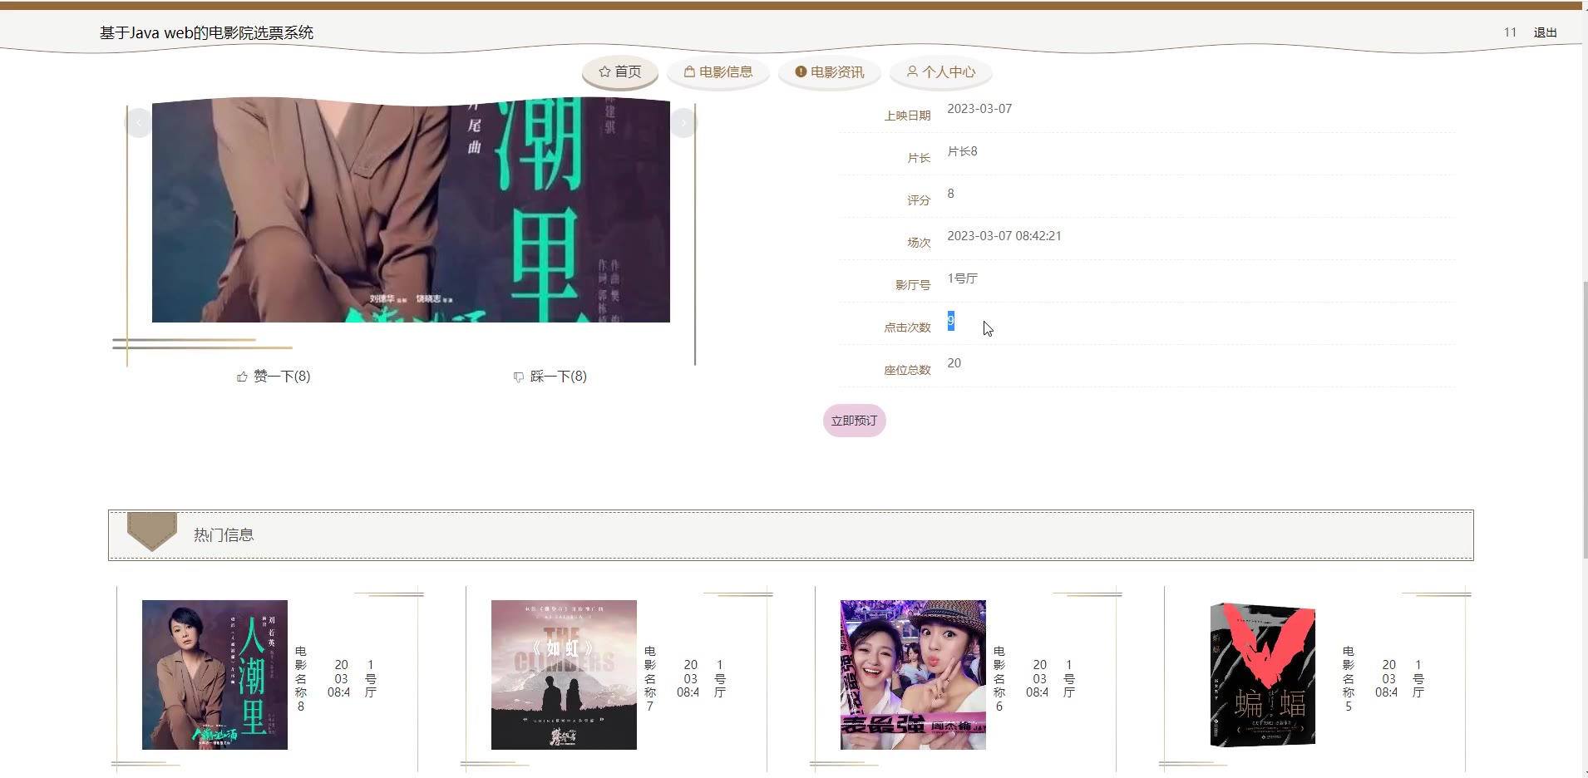Click the thumbs-down icon next to 踩一下
The image size is (1588, 778).
click(x=519, y=377)
